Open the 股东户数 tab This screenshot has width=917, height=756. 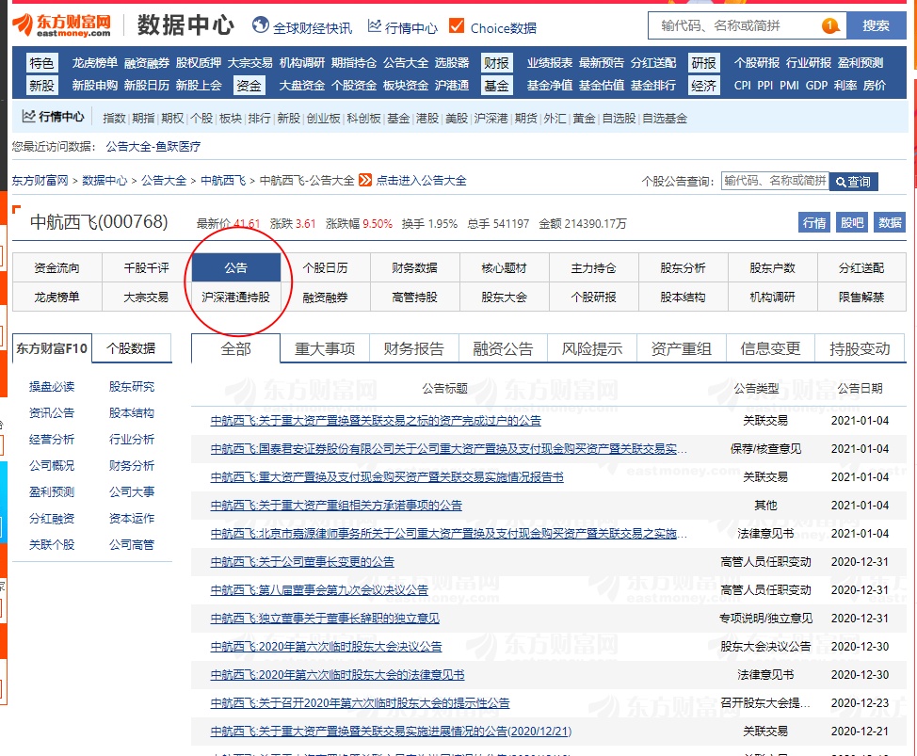[x=773, y=267]
